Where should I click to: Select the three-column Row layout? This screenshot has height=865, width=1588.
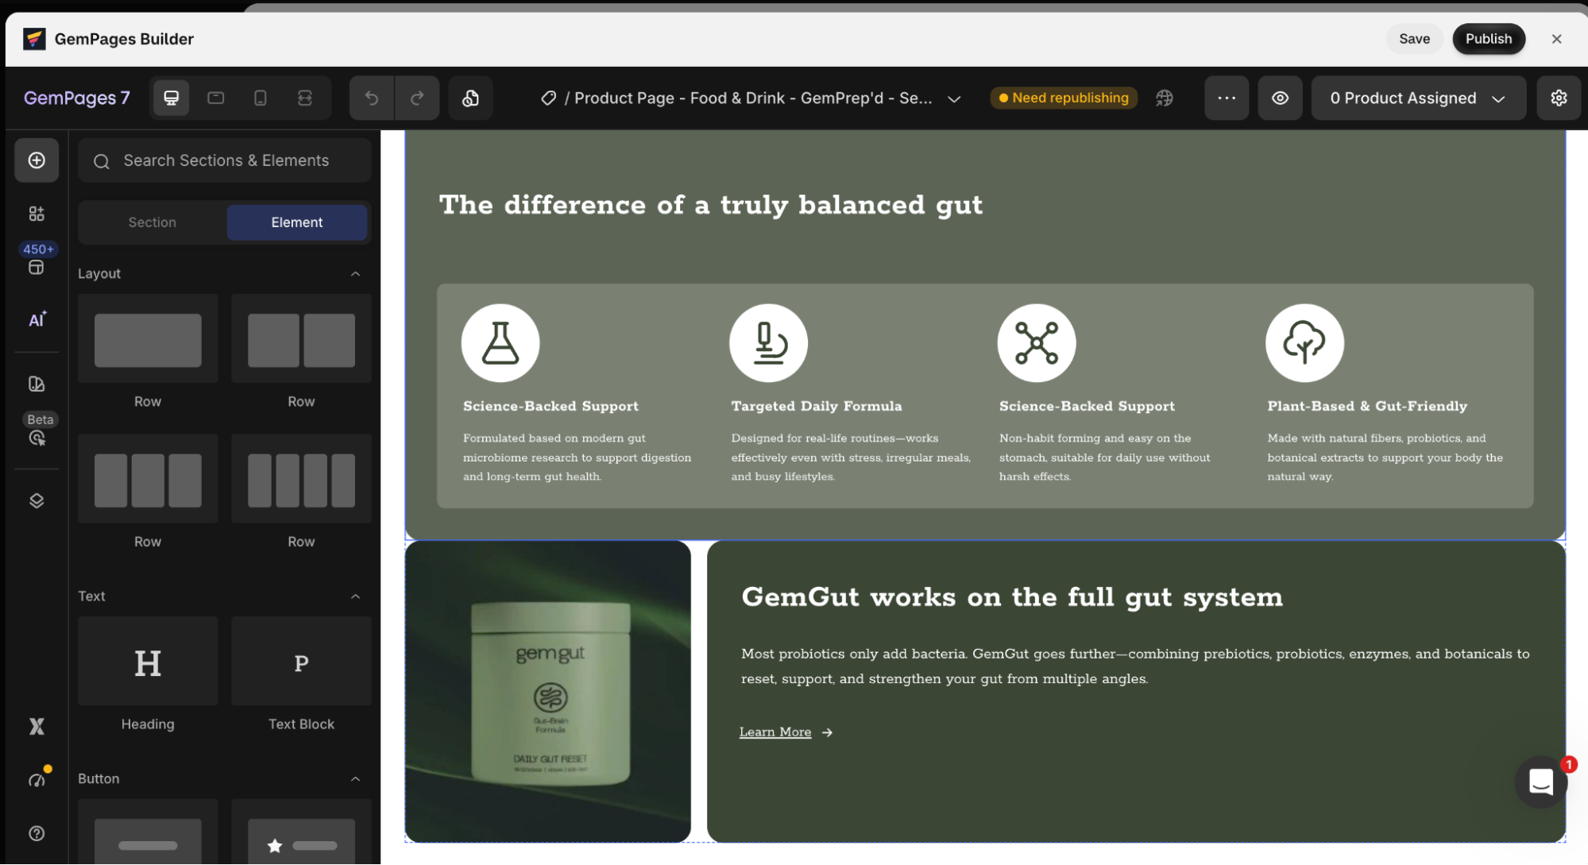[148, 479]
